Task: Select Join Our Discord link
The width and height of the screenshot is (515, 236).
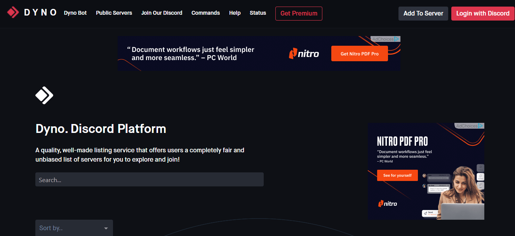Action: click(162, 13)
